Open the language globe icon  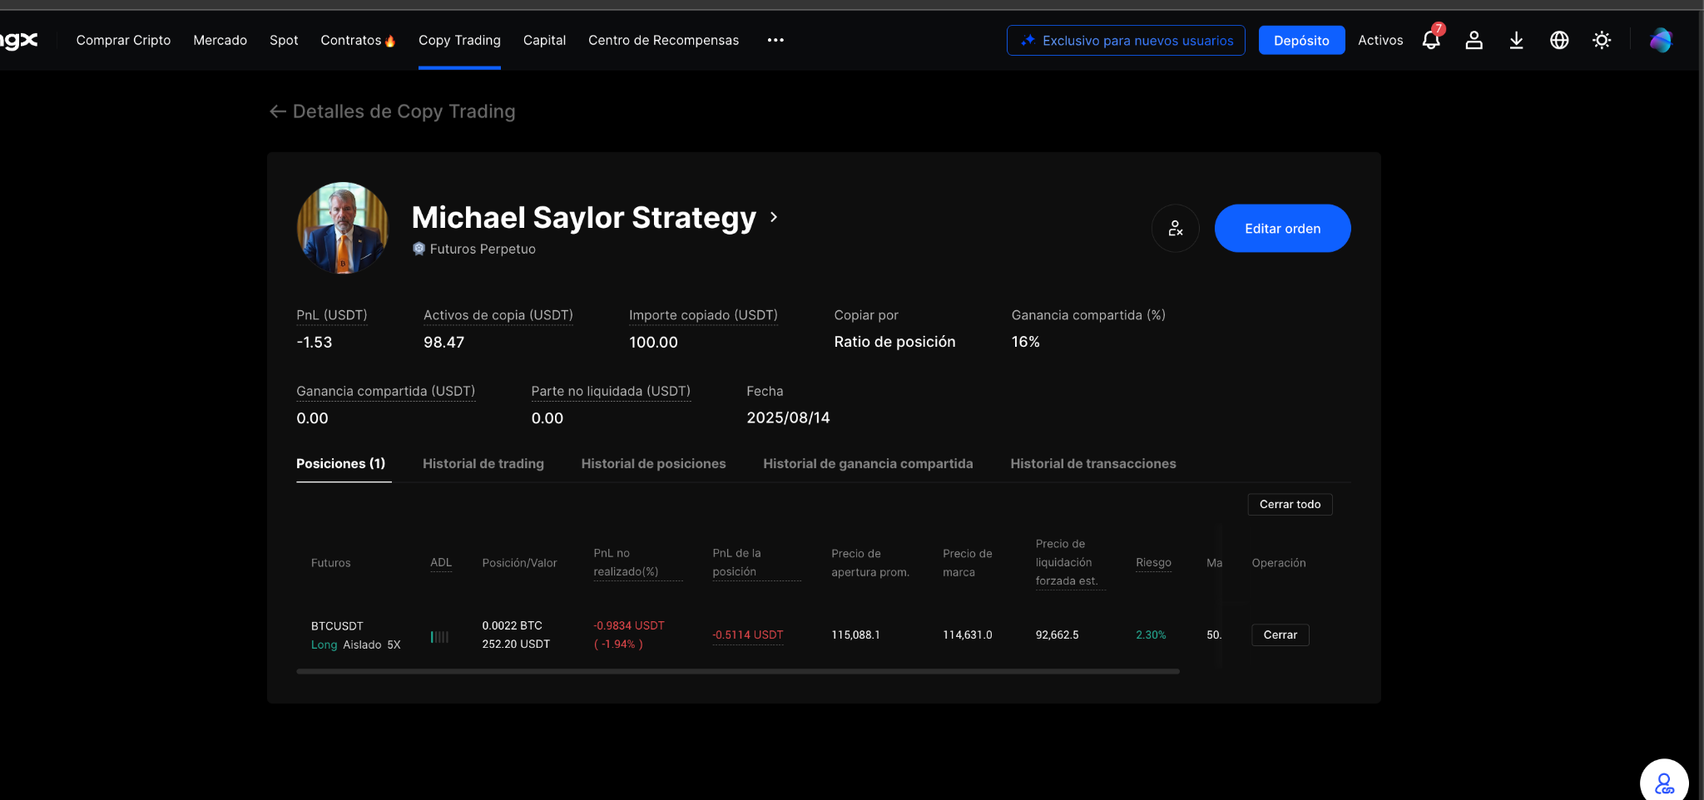coord(1559,40)
